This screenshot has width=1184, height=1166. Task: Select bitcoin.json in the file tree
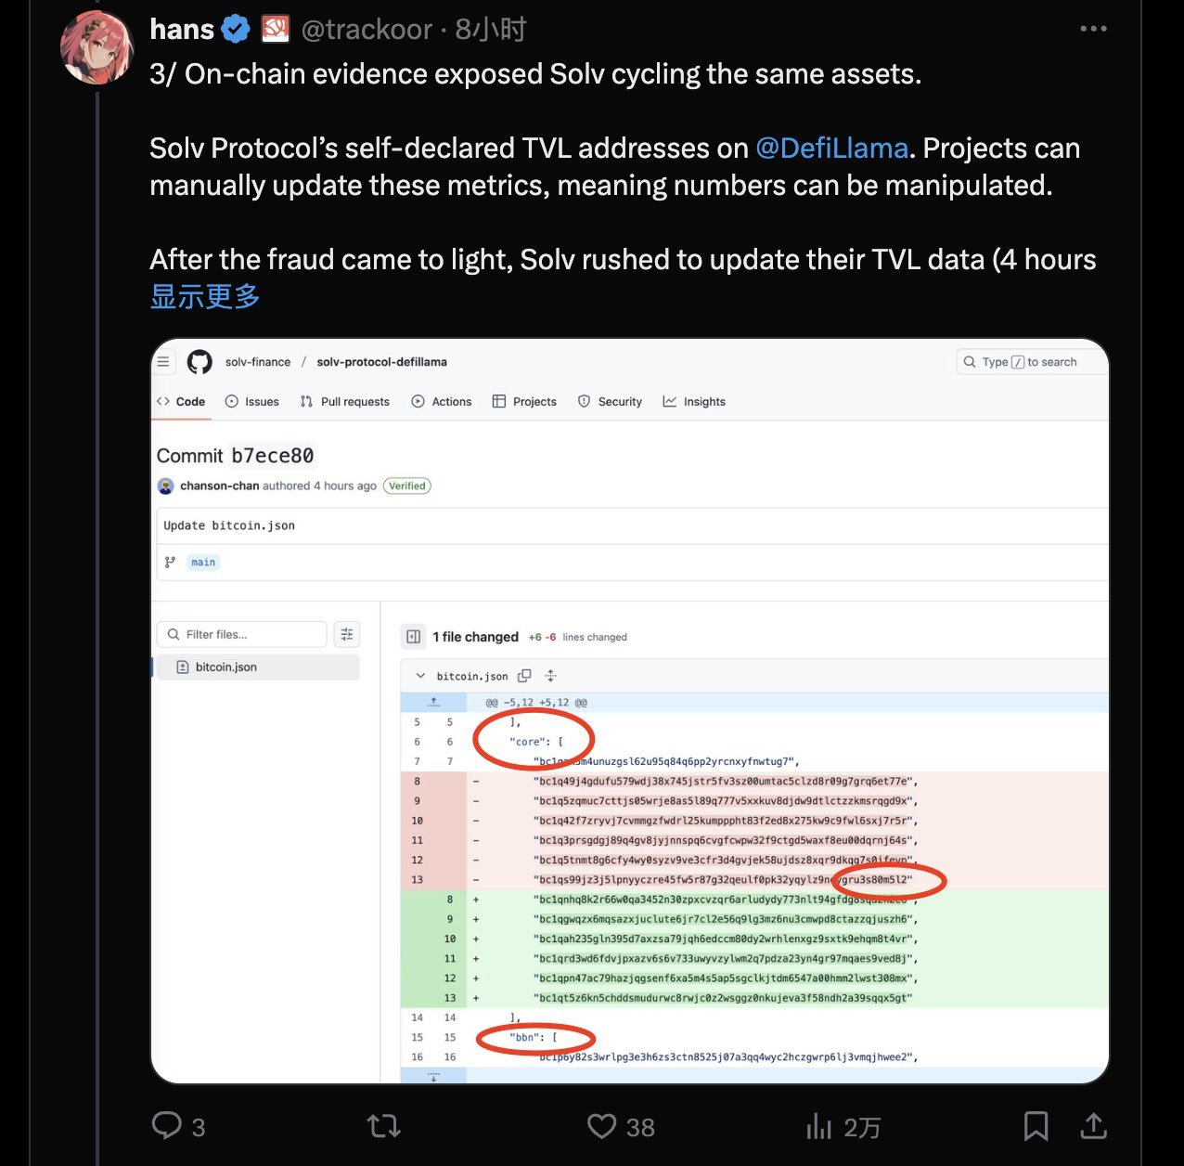pos(225,667)
